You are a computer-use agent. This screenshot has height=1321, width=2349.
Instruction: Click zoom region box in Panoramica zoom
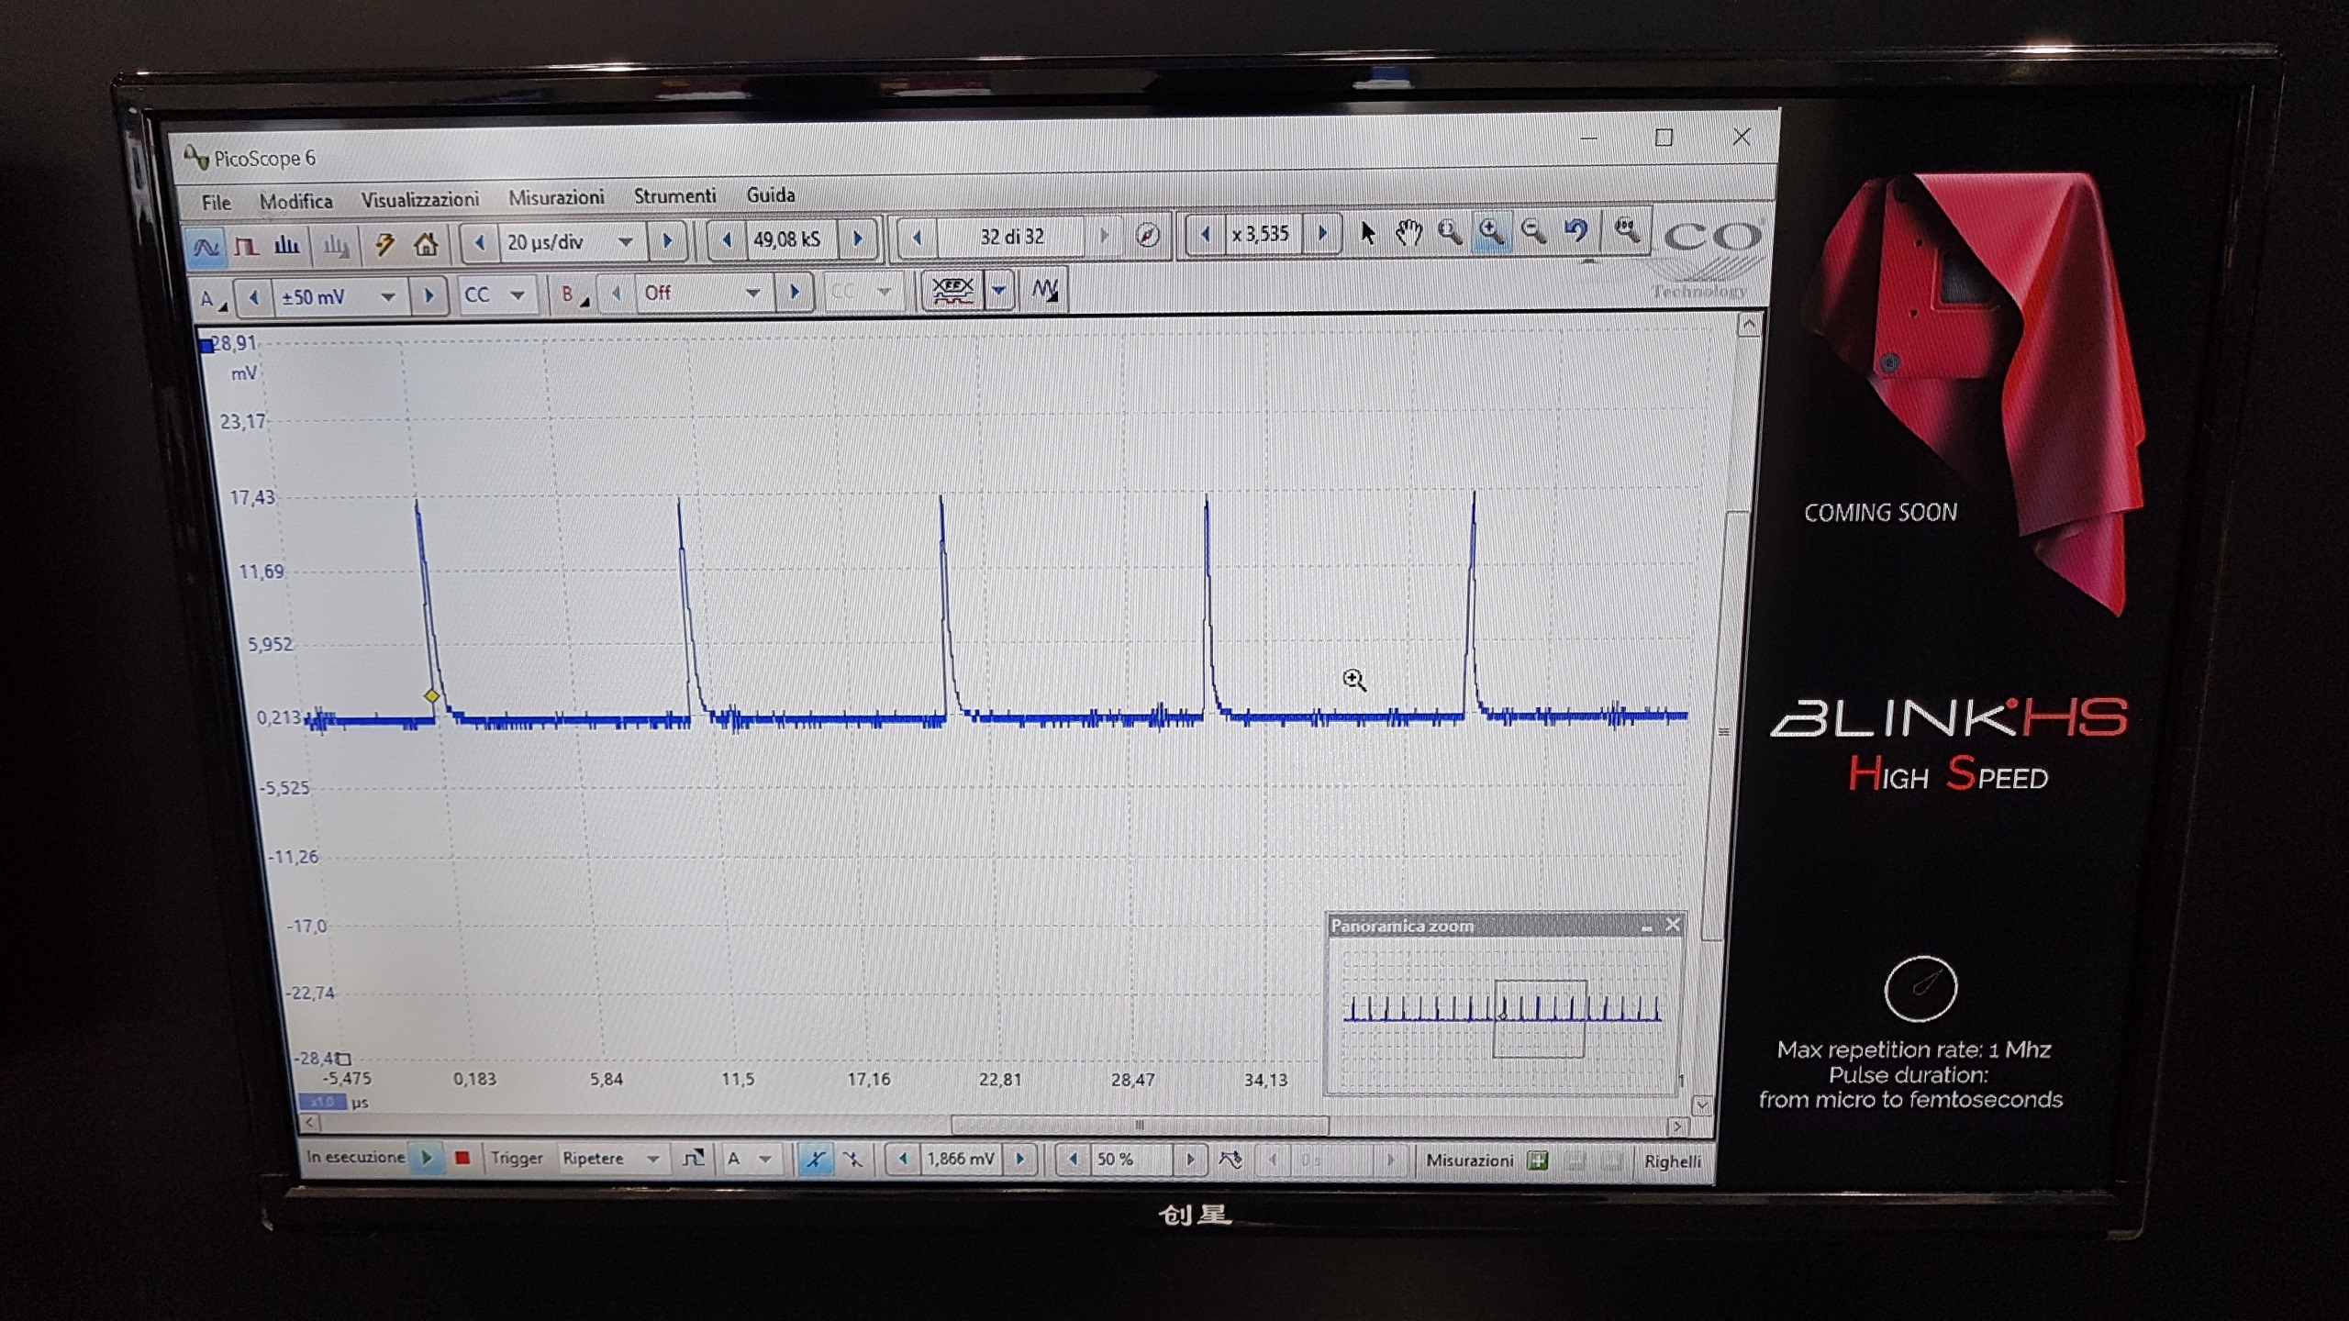point(1540,1018)
